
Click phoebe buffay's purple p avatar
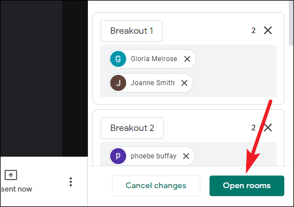coord(118,156)
